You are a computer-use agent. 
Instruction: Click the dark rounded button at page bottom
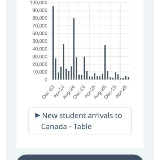[80, 157]
